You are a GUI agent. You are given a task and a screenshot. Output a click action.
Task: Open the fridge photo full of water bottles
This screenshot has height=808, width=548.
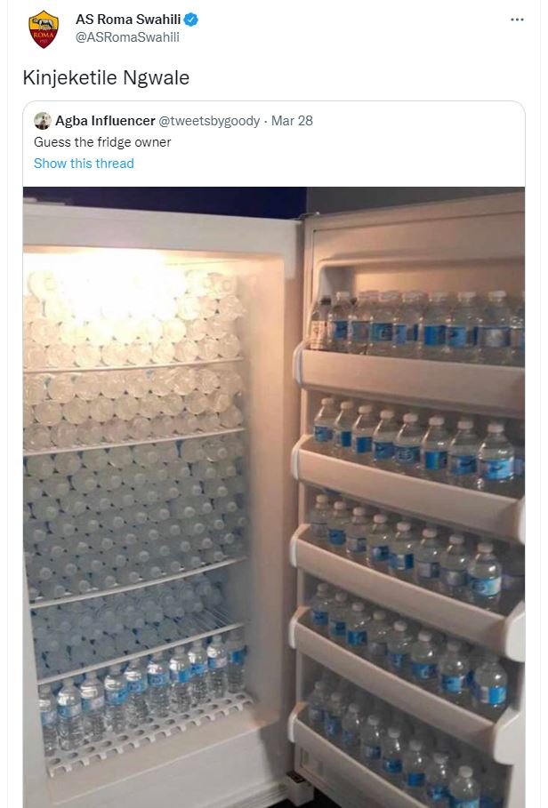tap(274, 497)
